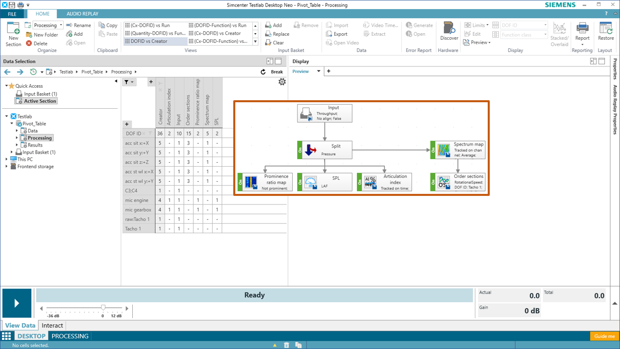Expand the This PC tree node
The image size is (620, 349).
pos(7,159)
